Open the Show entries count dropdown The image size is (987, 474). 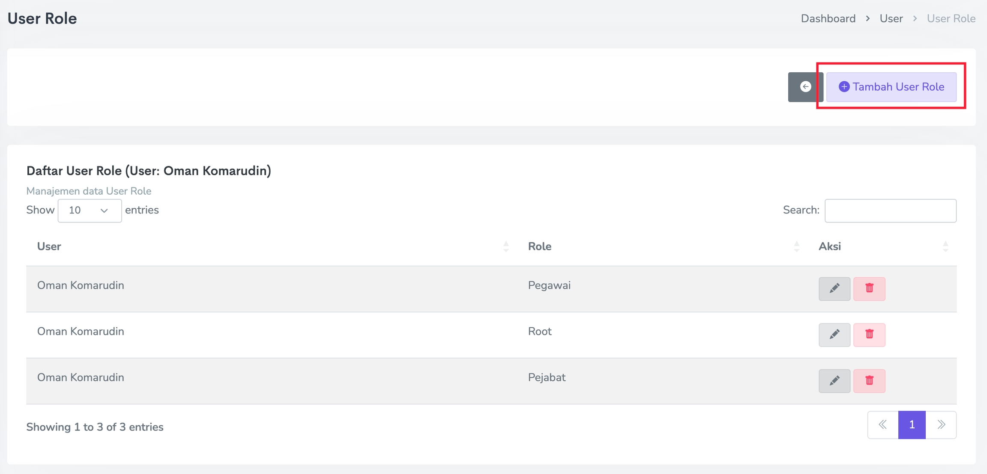coord(90,210)
